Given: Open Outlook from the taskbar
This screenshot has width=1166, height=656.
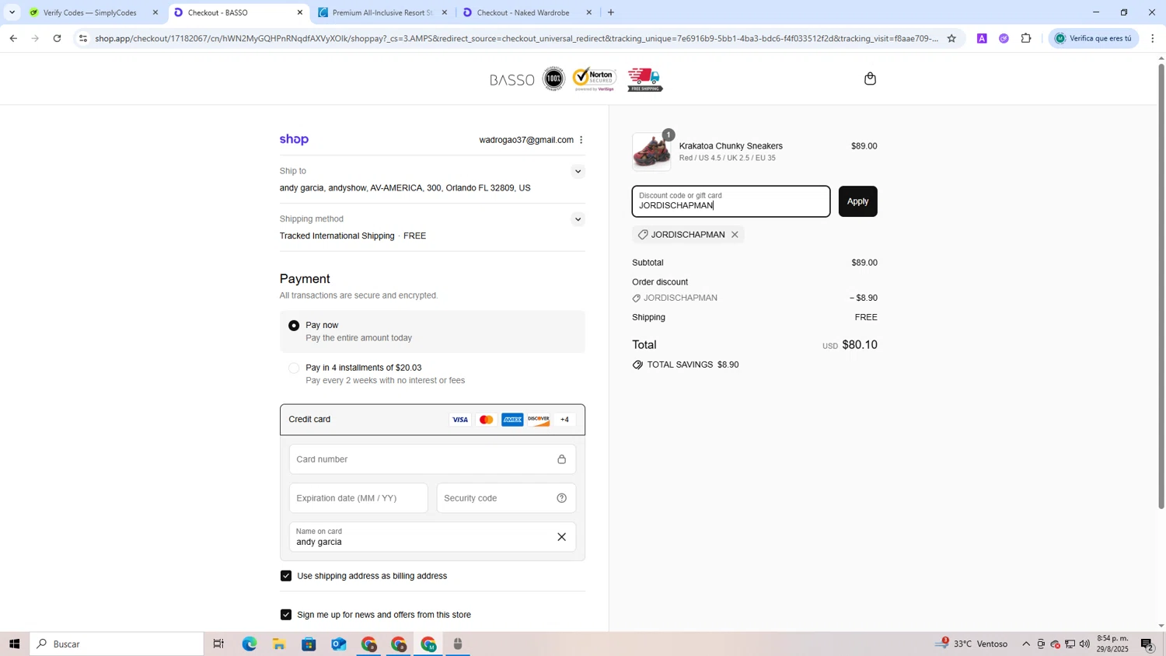Looking at the screenshot, I should coord(339,644).
